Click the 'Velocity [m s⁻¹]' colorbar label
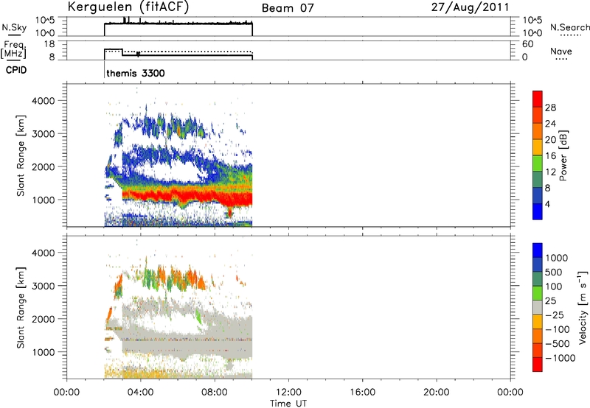The width and height of the screenshot is (590, 408). (583, 307)
